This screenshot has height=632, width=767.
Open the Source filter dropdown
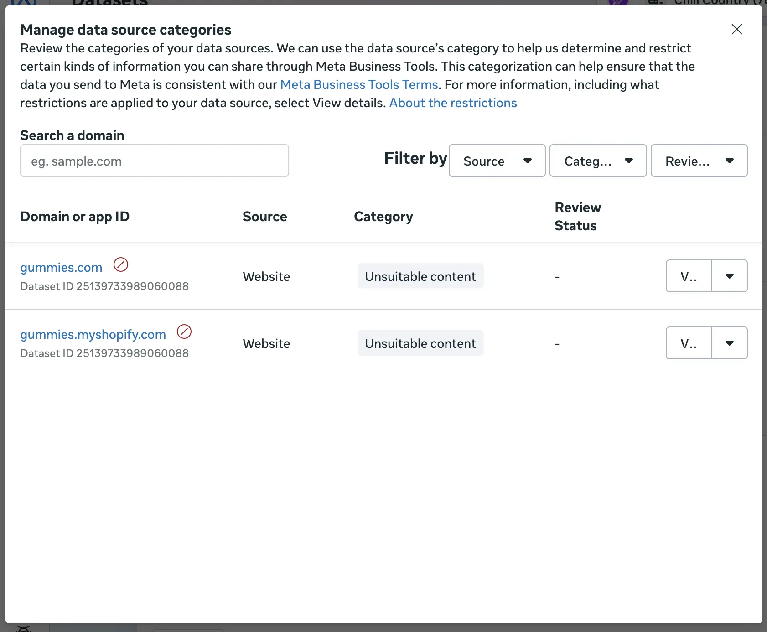[x=497, y=161]
